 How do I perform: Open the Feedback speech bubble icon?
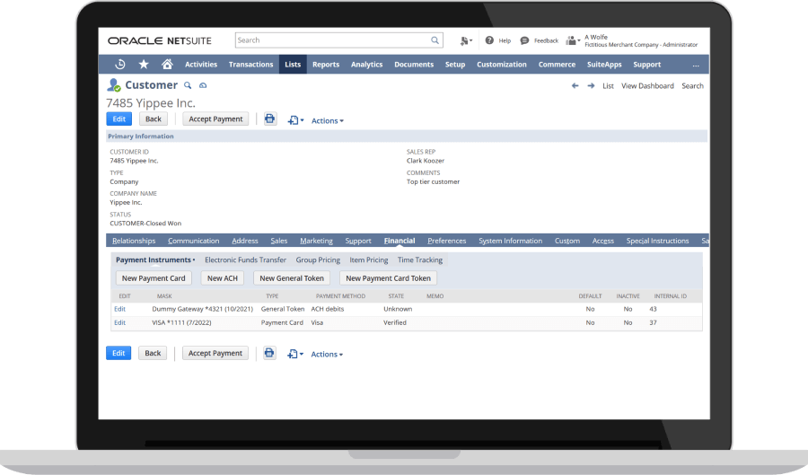[x=524, y=40]
